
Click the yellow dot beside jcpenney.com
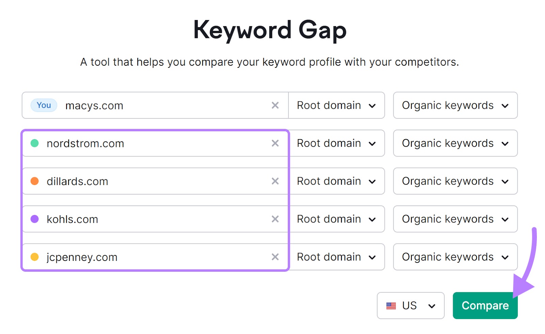tap(35, 257)
